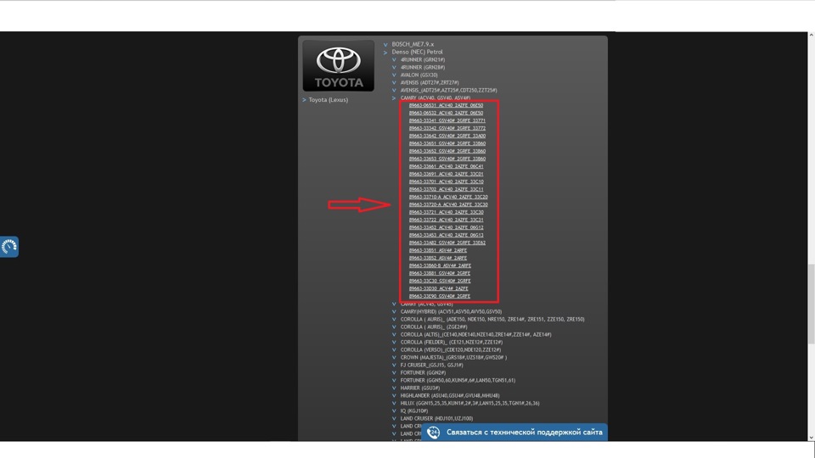Open link 89663-33702 ACV40 2AZFE
Viewport: 815px width, 458px height.
click(x=446, y=189)
